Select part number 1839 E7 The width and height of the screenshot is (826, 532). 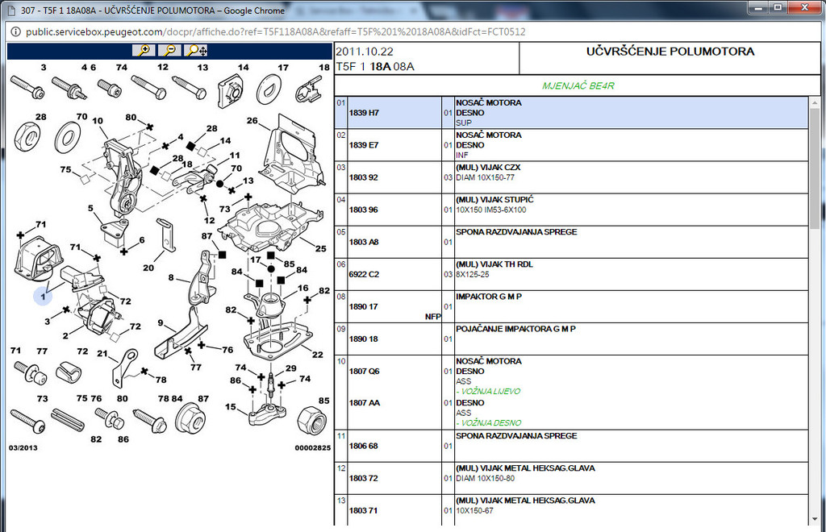pos(364,145)
